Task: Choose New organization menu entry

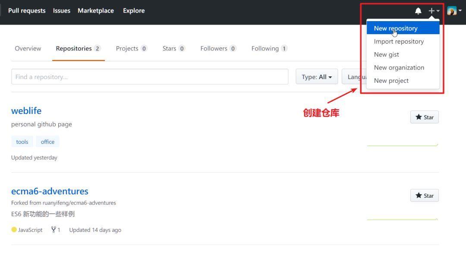Action: (x=403, y=67)
